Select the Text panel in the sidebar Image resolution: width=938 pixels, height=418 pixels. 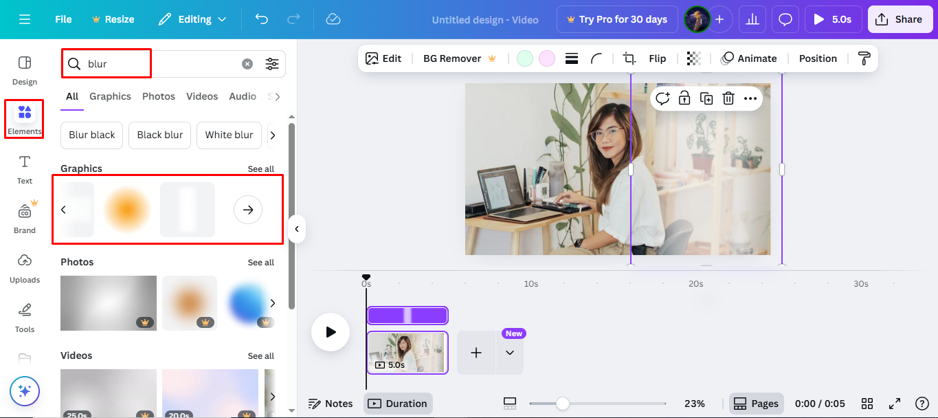pos(24,169)
